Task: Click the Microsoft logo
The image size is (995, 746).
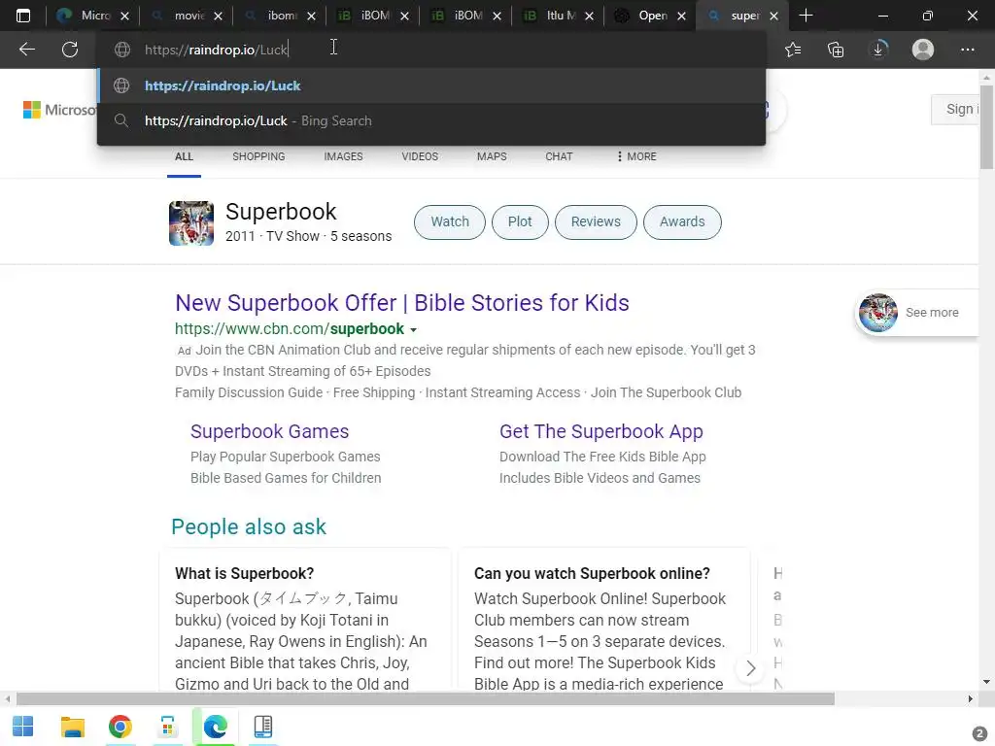Action: pyautogui.click(x=59, y=110)
